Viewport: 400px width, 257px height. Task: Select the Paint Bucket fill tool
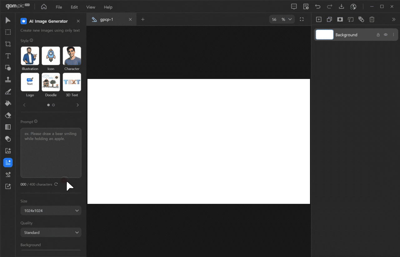(x=8, y=103)
